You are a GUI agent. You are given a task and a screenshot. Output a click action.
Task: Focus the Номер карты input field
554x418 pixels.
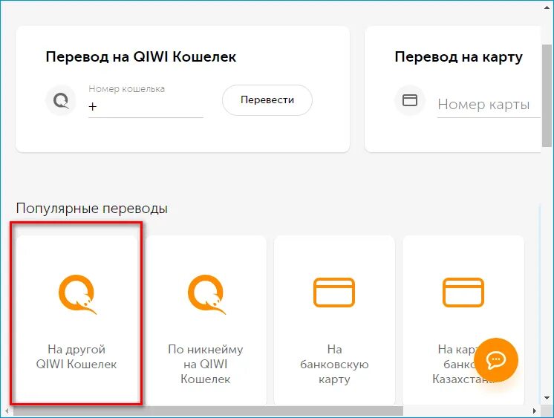click(489, 105)
